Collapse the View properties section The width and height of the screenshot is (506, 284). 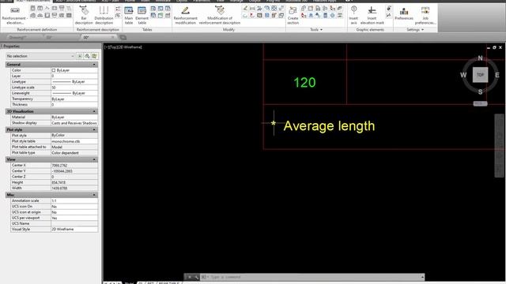pyautogui.click(x=94, y=159)
